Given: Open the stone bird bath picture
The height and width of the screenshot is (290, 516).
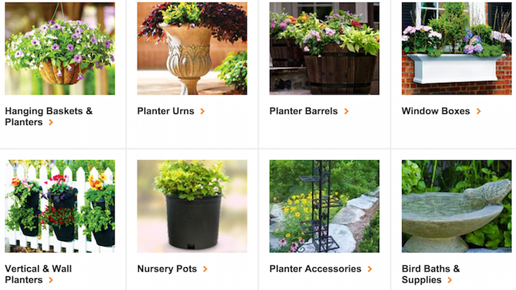Looking at the screenshot, I should tap(457, 206).
